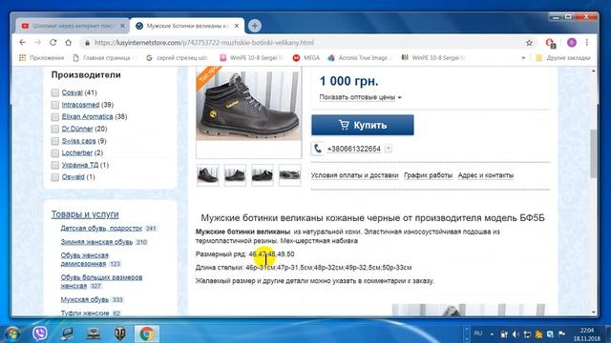Expand Показать оптовые цены dropdown
This screenshot has width=611, height=343.
[x=360, y=97]
